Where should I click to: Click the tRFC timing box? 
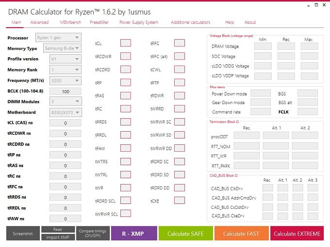[x=180, y=43]
